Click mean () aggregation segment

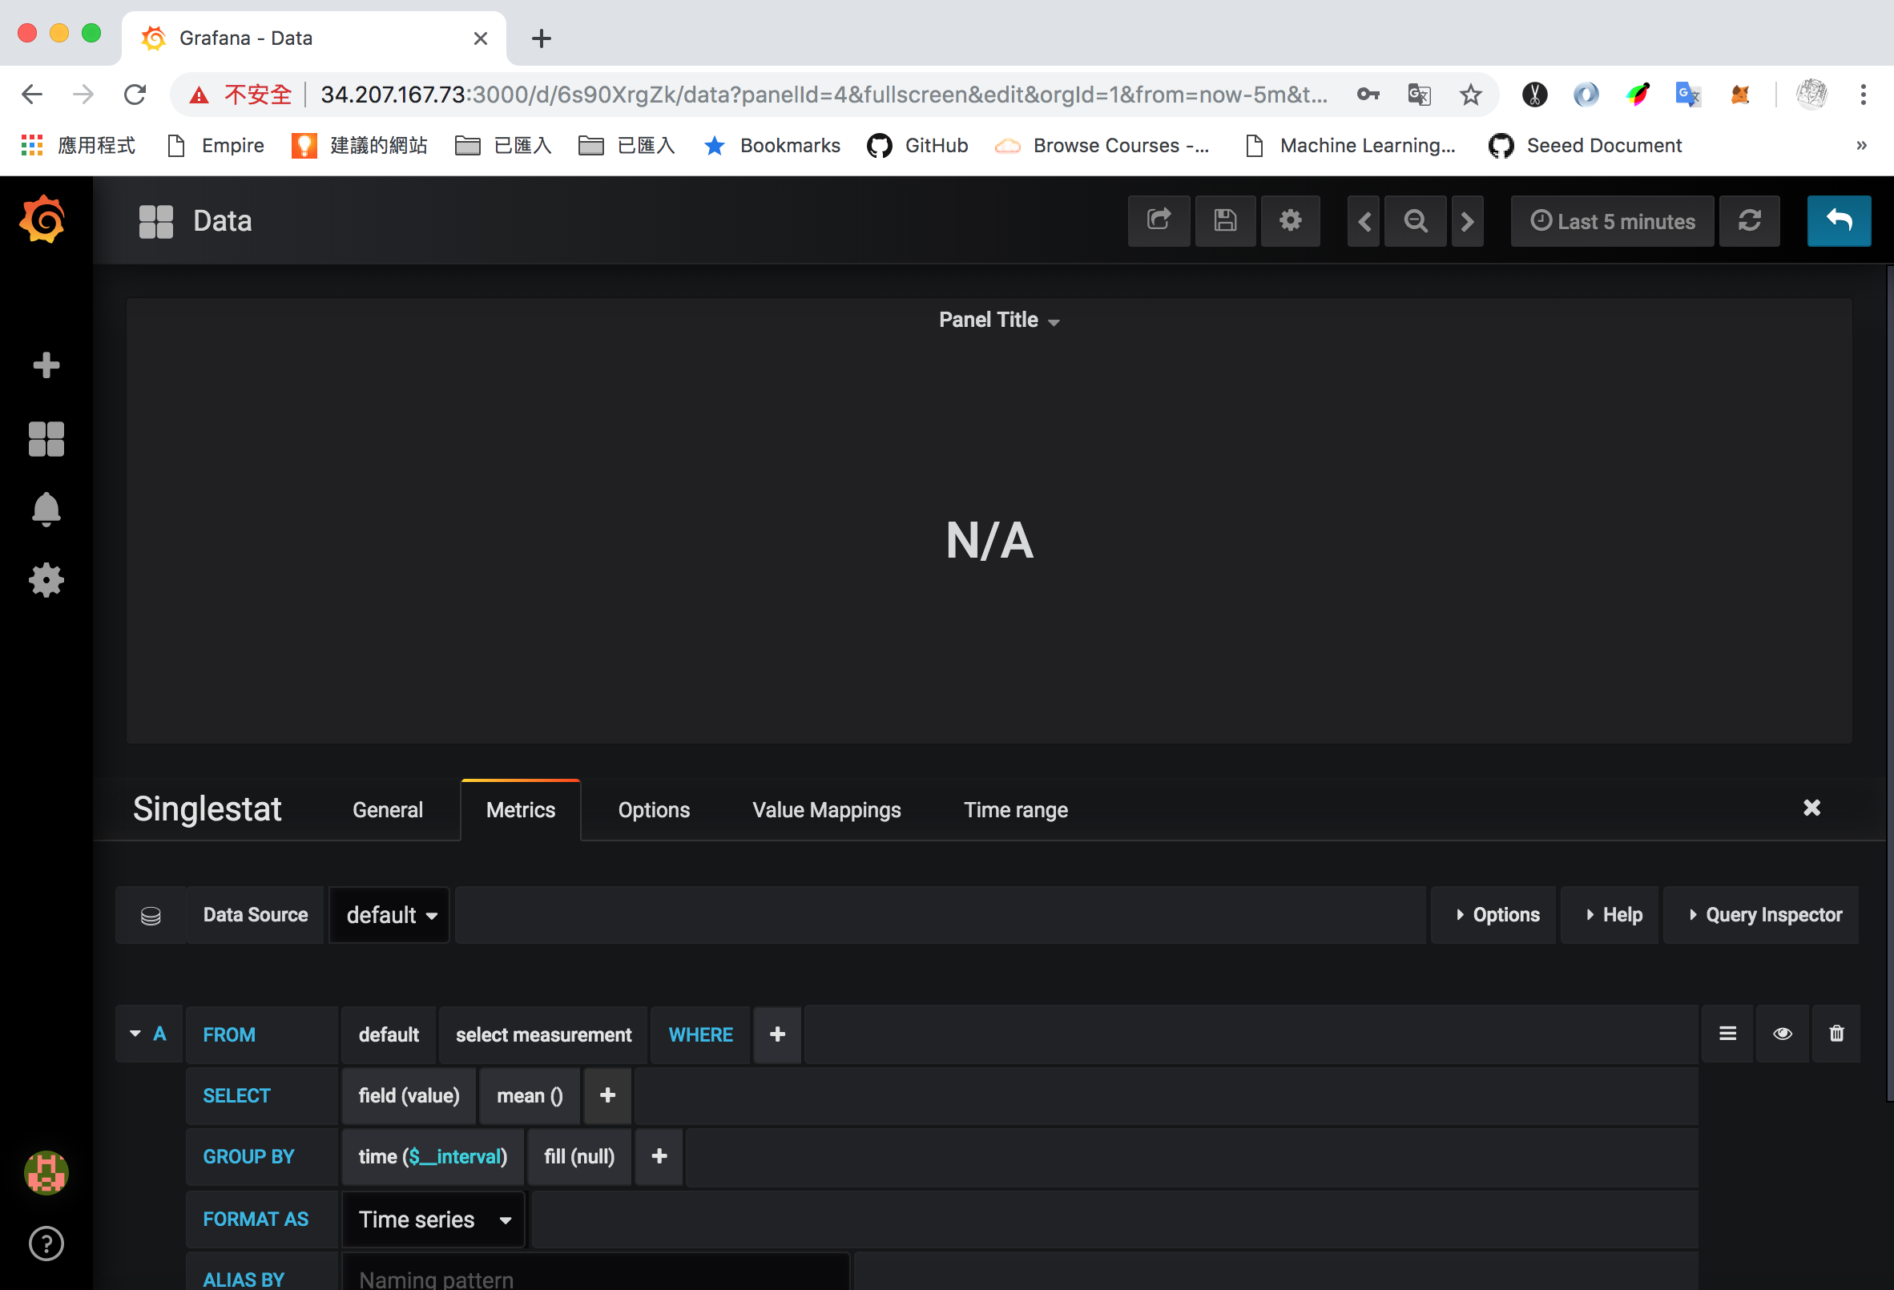pyautogui.click(x=530, y=1095)
